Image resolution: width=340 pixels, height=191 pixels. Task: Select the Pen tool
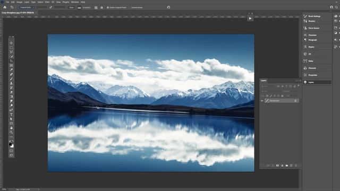[x=11, y=110]
